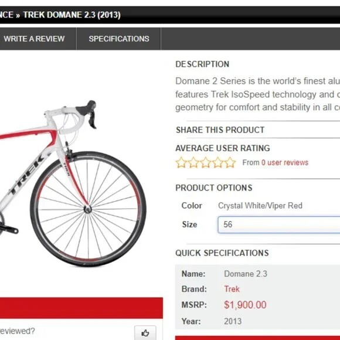Switch to the Specifications tab
This screenshot has width=340, height=340.
coord(119,39)
